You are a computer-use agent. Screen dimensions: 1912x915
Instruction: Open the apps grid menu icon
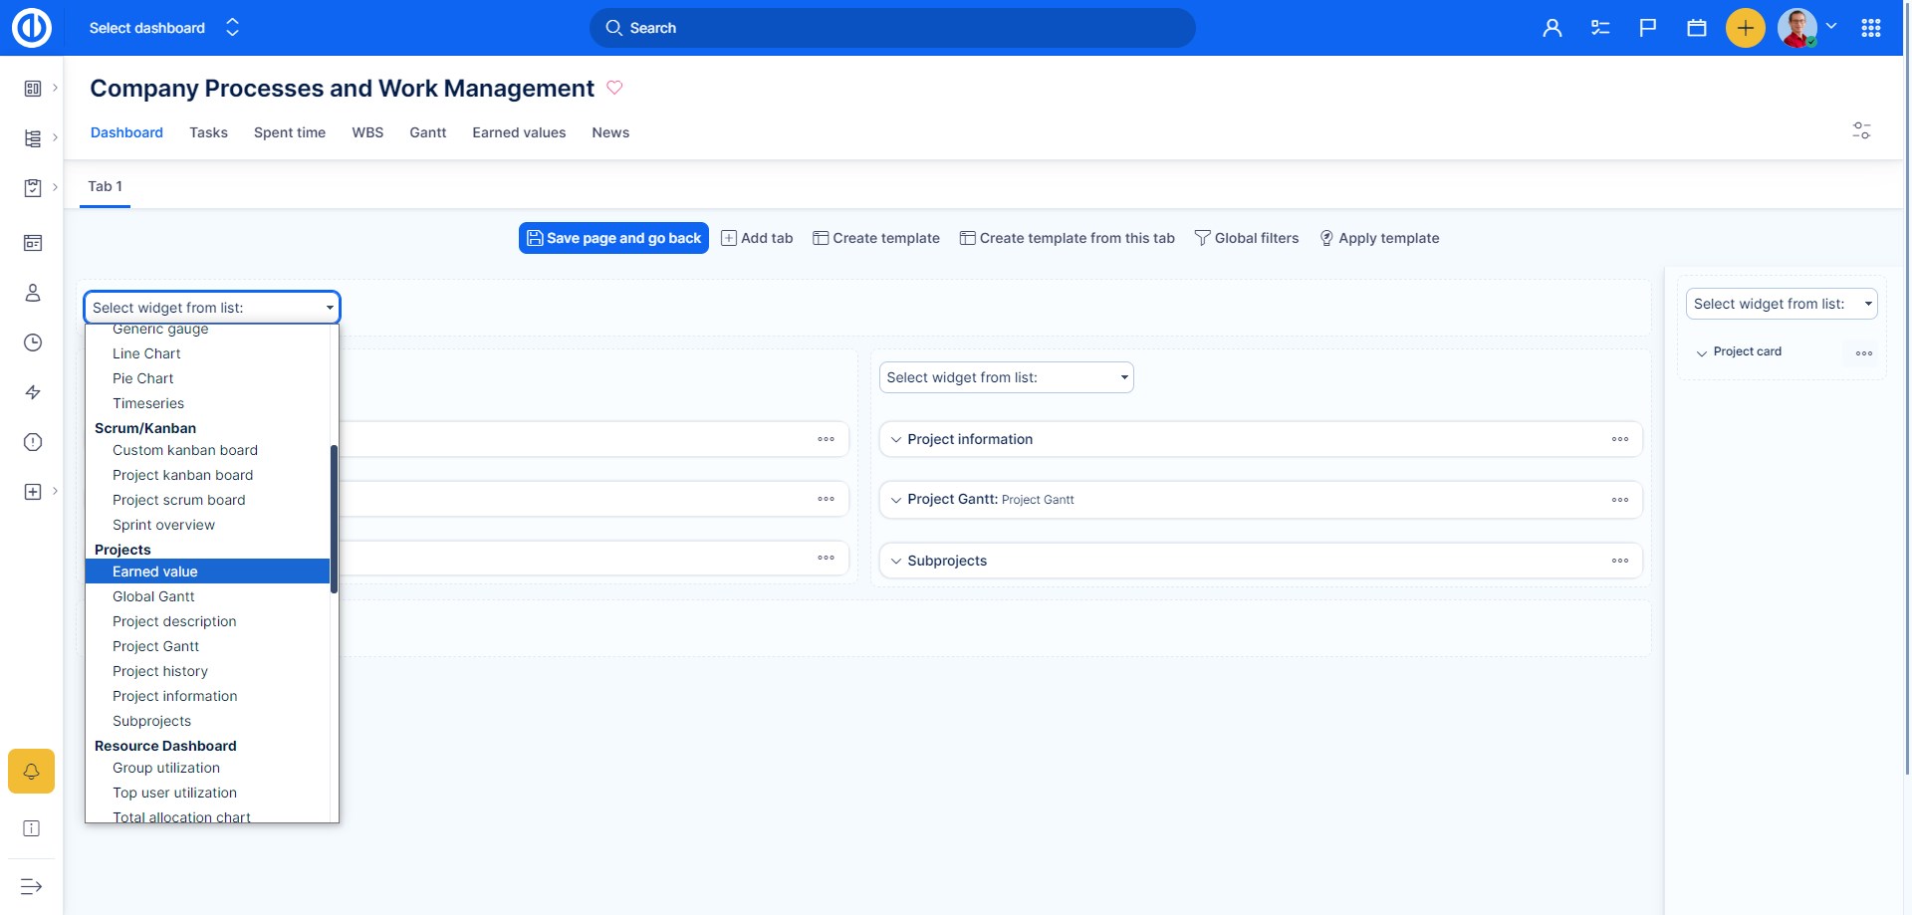click(1871, 28)
